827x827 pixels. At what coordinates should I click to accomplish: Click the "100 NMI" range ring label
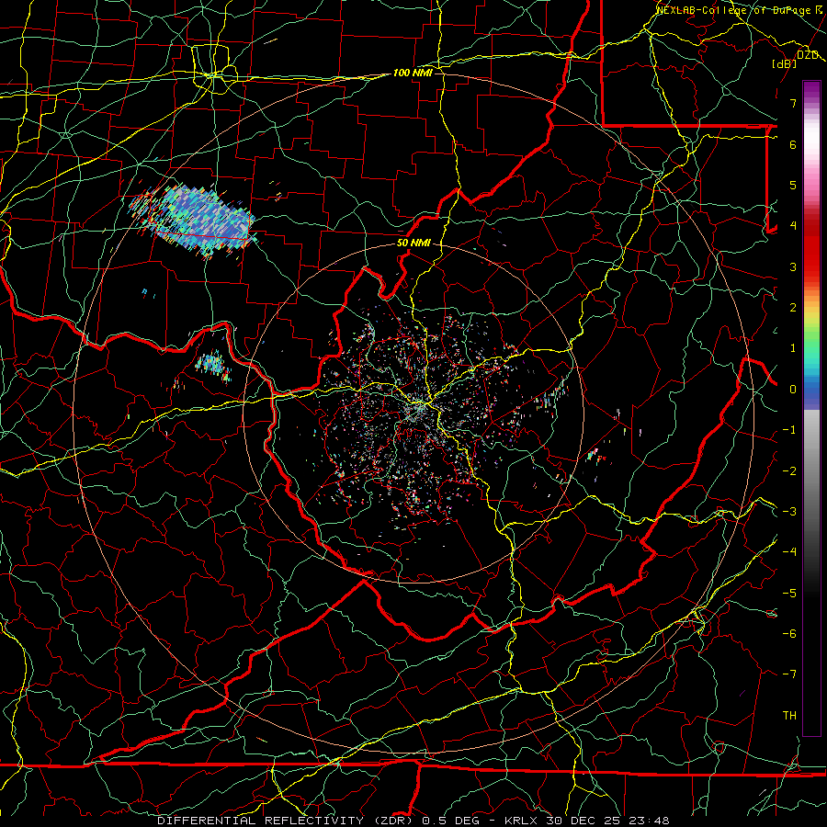click(413, 73)
